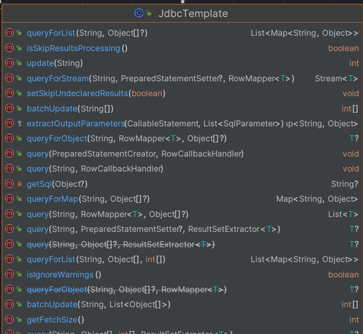Click the method icon for isSkipResultsProcessing
363x334 pixels.
point(9,48)
